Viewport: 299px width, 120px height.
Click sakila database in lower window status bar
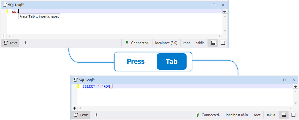coord(271,115)
